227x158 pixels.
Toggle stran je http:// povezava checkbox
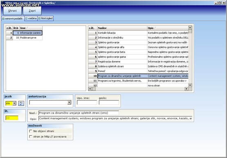(x=31, y=136)
